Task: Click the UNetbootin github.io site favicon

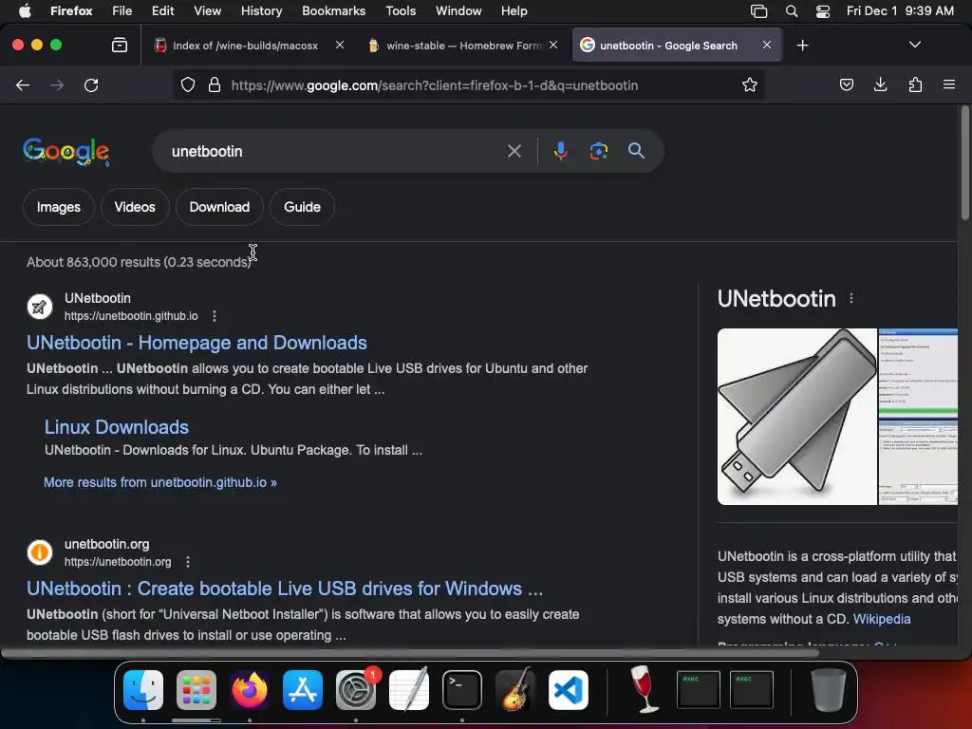Action: point(40,307)
